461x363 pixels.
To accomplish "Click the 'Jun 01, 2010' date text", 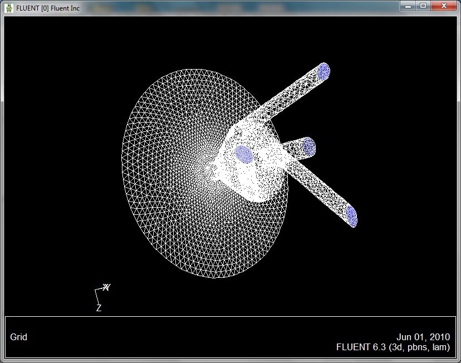I will click(423, 337).
